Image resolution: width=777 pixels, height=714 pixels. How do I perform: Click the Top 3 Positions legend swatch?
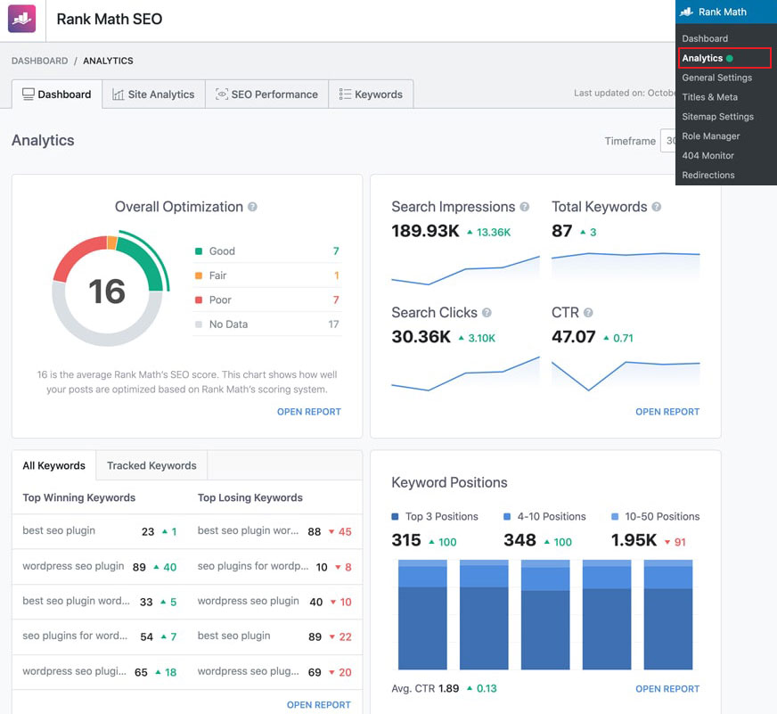pyautogui.click(x=395, y=517)
